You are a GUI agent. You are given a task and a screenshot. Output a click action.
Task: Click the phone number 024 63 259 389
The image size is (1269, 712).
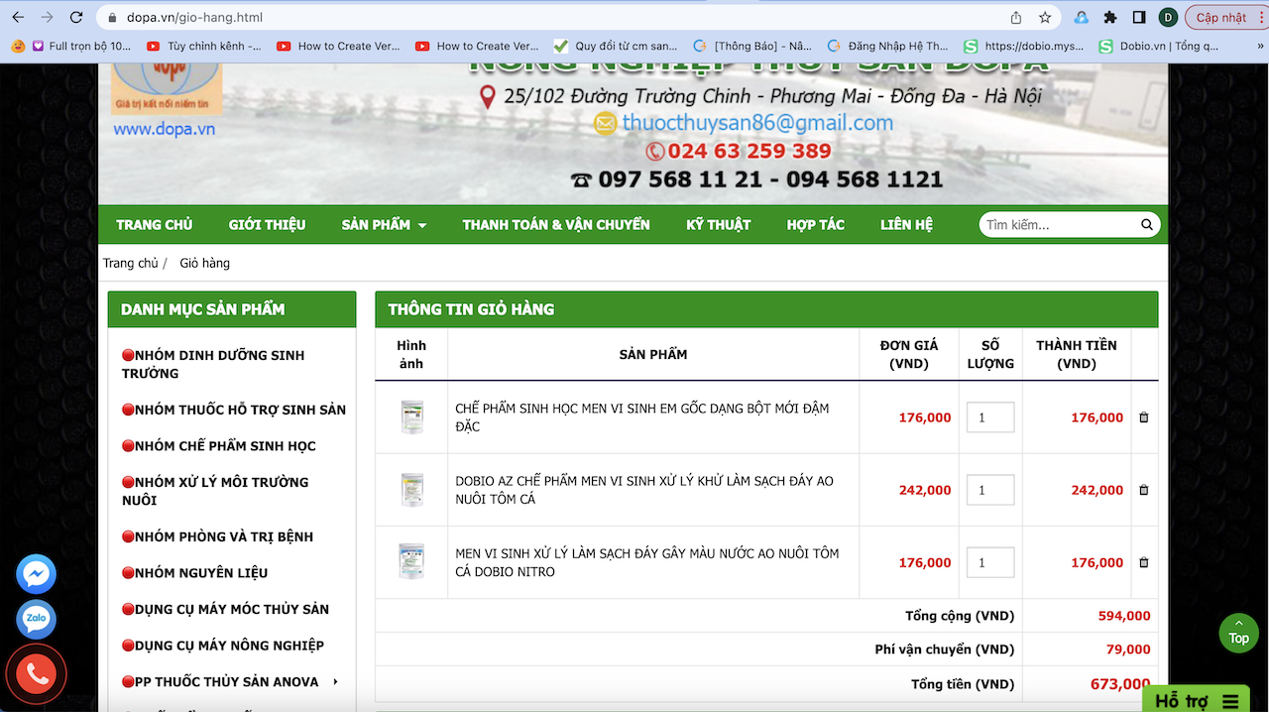[x=750, y=151]
